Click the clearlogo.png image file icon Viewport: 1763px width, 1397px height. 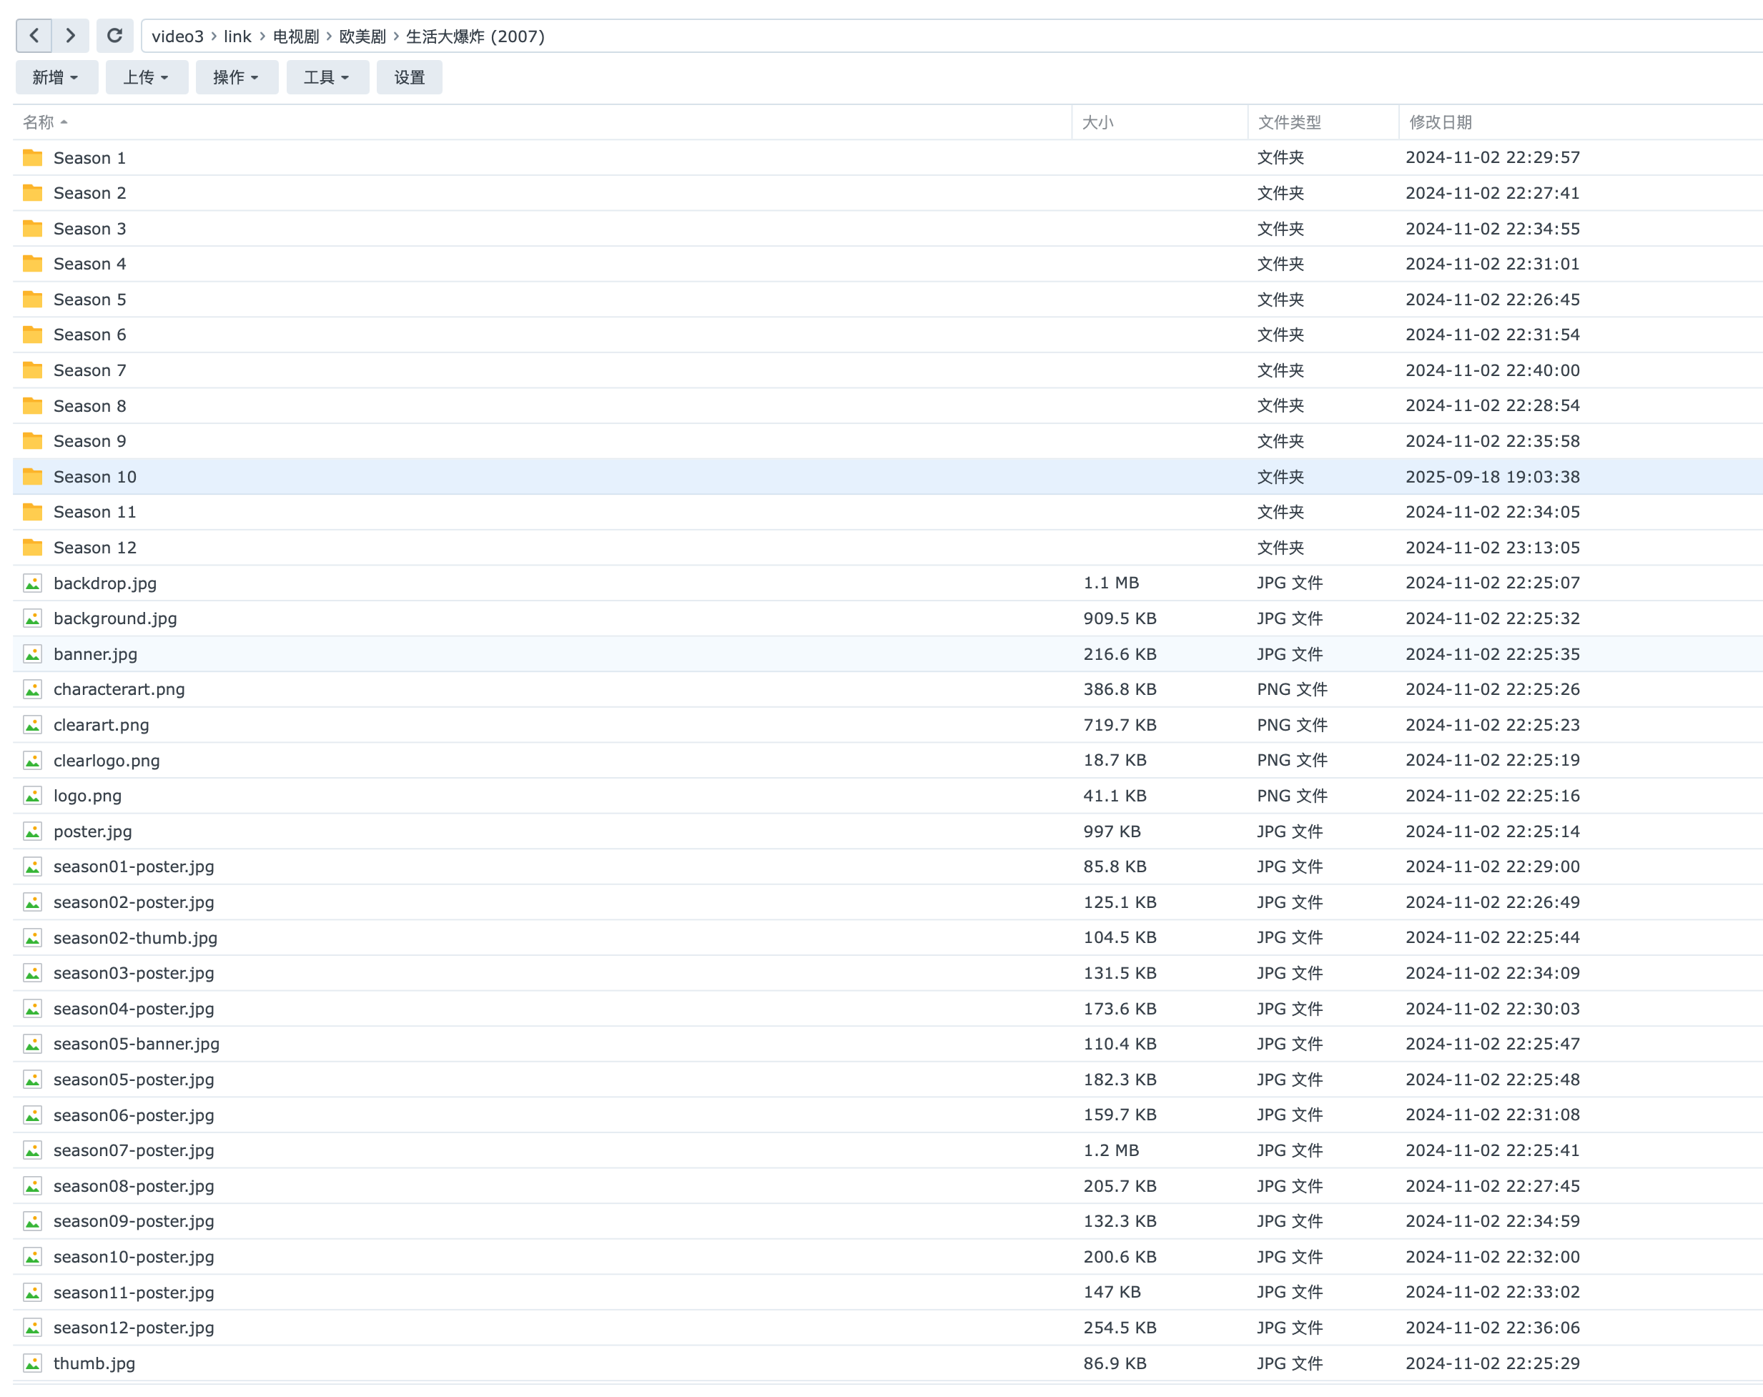tap(33, 761)
